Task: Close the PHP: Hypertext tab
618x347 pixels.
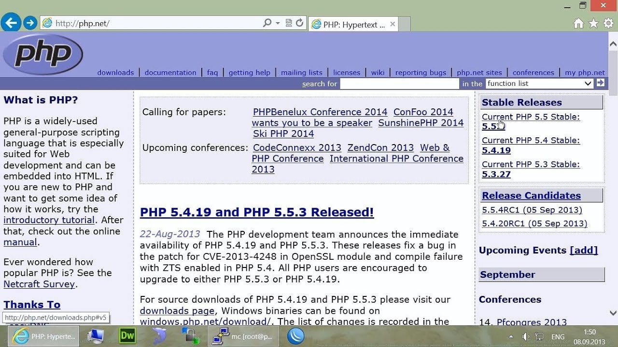Action: 393,24
